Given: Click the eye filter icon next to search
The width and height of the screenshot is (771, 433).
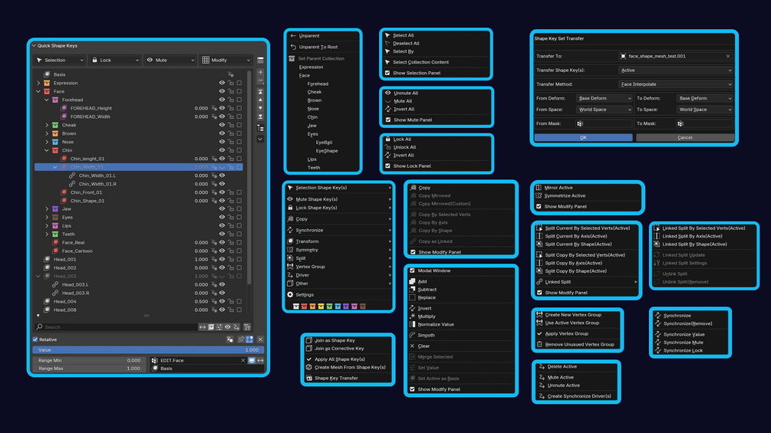Looking at the screenshot, I should [x=228, y=327].
